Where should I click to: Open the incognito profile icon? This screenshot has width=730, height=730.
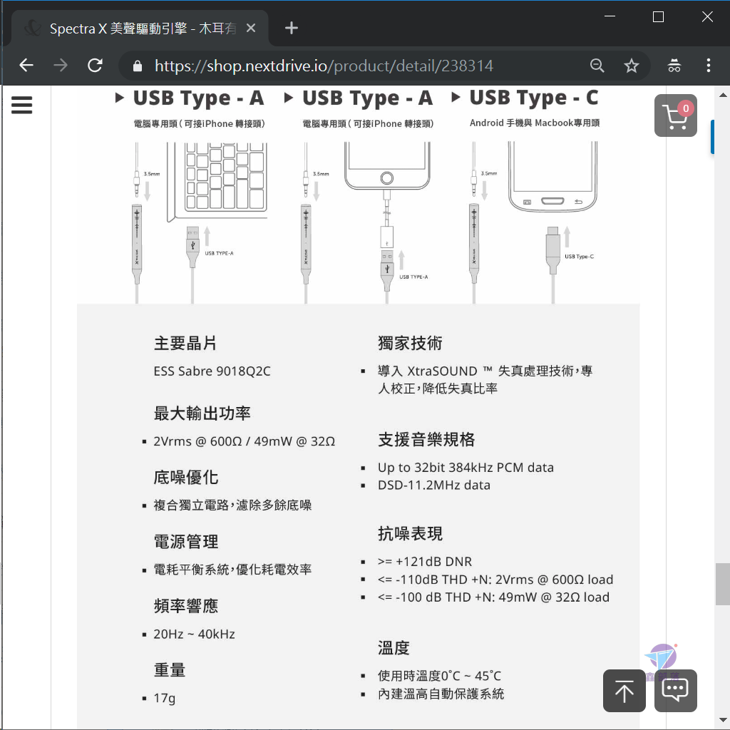point(674,66)
